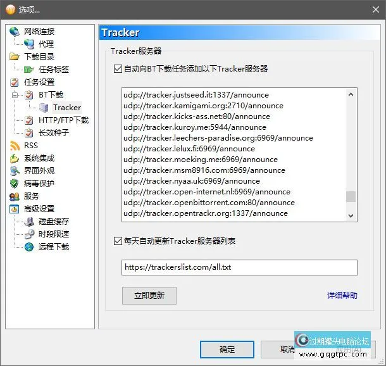
Task: Click the tracker.kamigami.org:2710 line
Action: click(x=203, y=106)
